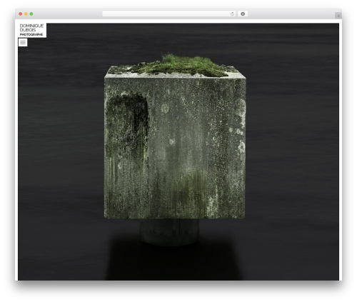
Task: Click the Dominique Dubois Photographe logo
Action: pos(32,30)
